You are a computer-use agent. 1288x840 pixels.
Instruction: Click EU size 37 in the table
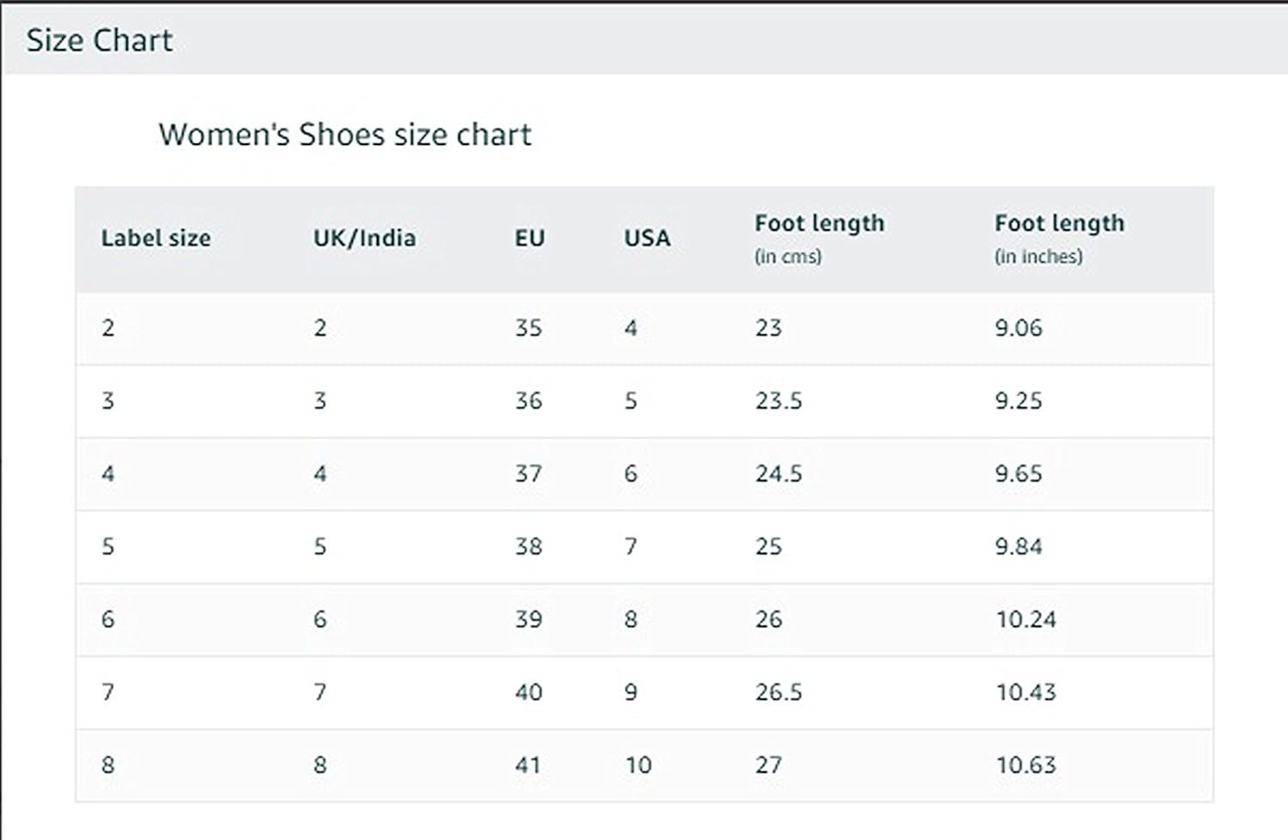coord(528,474)
